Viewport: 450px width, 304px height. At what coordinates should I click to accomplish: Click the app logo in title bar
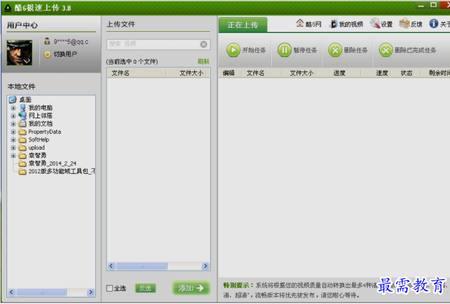[8, 8]
